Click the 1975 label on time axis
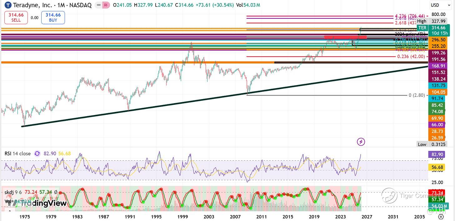 (25, 217)
